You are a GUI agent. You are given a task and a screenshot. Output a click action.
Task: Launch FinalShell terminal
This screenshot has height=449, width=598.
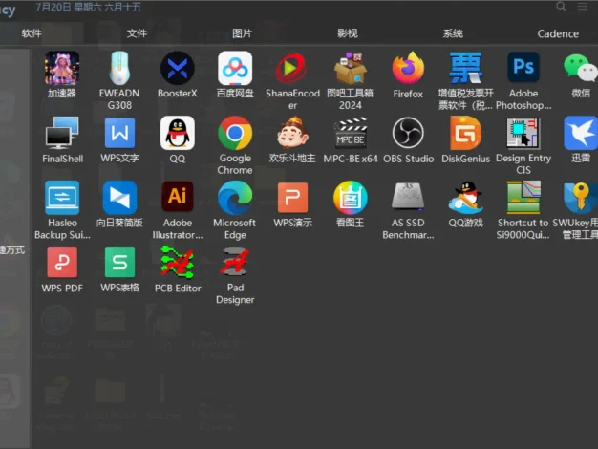point(62,133)
